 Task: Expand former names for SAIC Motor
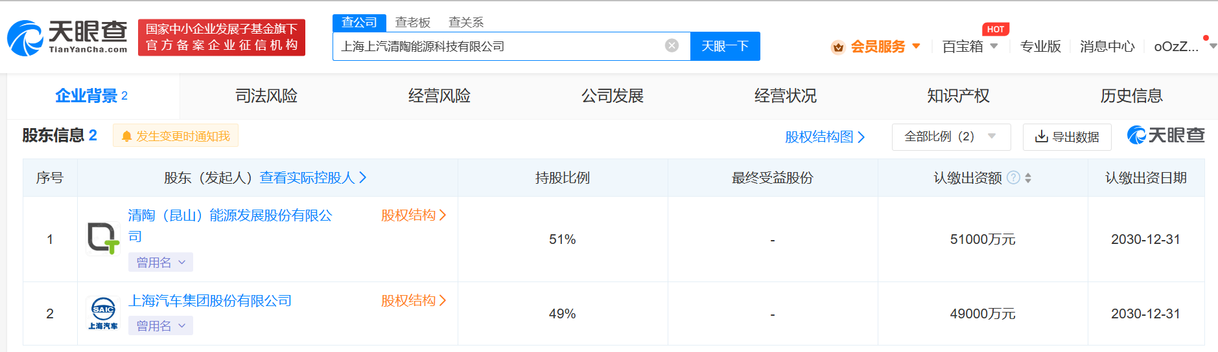pyautogui.click(x=160, y=325)
